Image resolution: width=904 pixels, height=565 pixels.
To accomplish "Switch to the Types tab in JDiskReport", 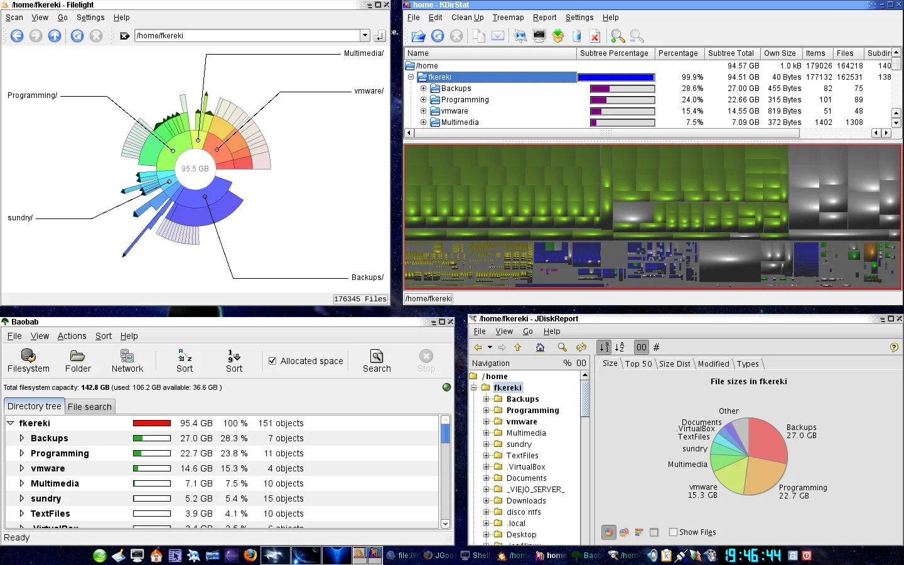I will (x=748, y=363).
